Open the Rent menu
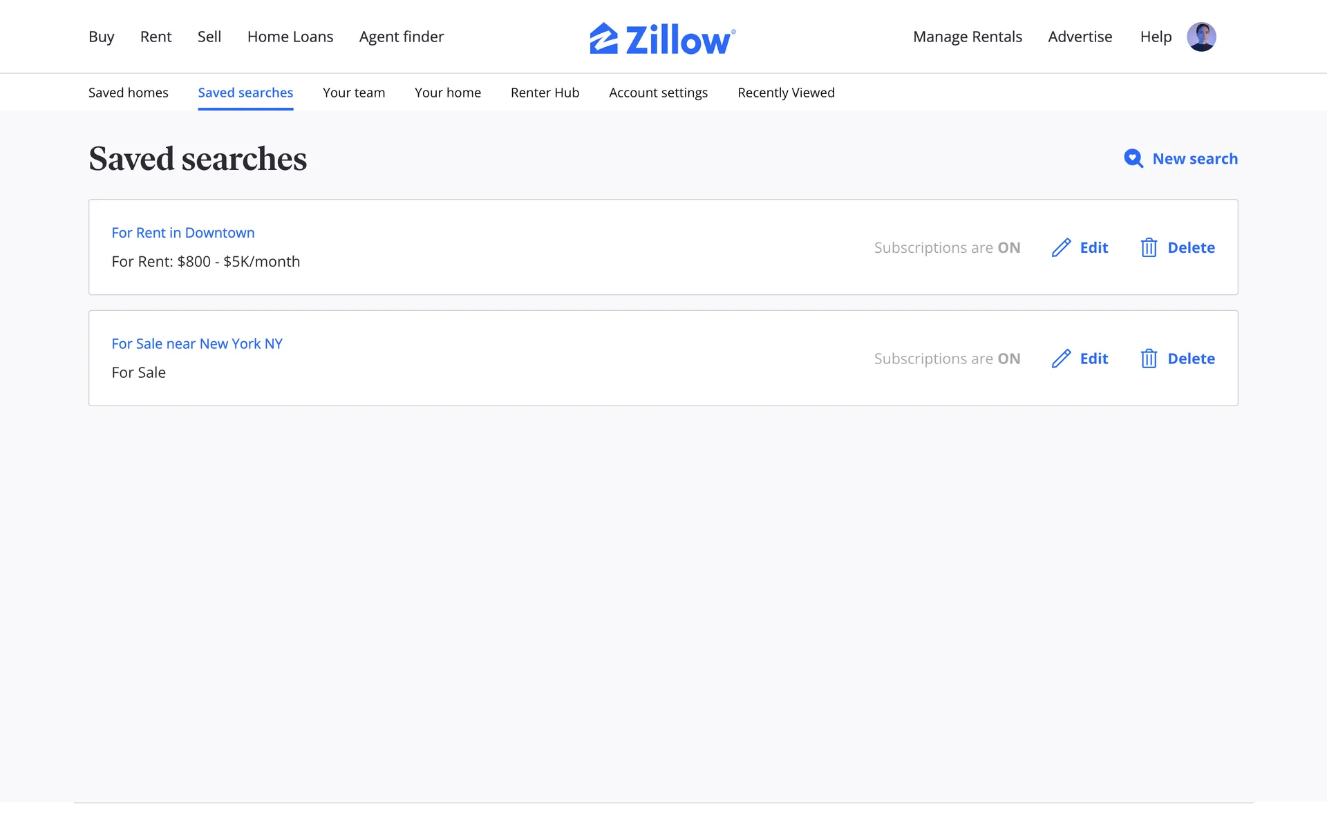 tap(156, 37)
